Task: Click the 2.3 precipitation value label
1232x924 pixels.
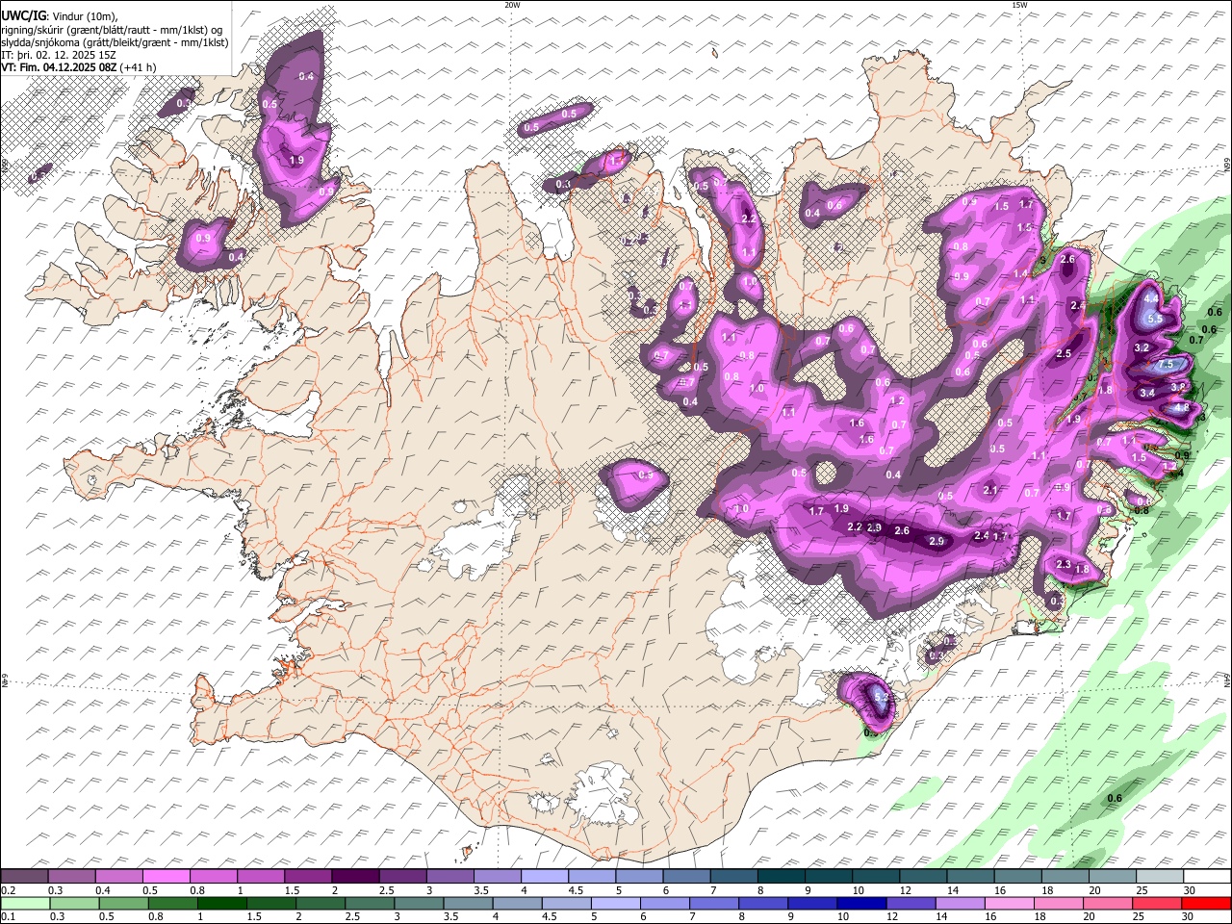Action: pos(1064,565)
